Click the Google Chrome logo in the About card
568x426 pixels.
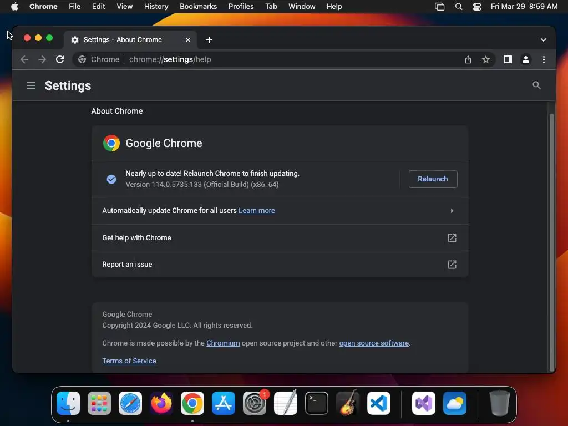click(111, 144)
